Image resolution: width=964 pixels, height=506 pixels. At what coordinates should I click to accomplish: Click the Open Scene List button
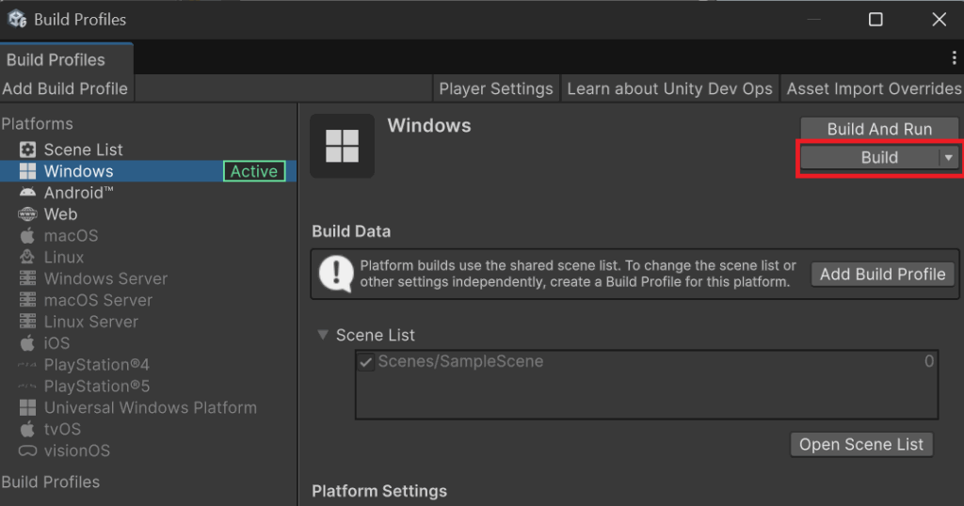861,444
